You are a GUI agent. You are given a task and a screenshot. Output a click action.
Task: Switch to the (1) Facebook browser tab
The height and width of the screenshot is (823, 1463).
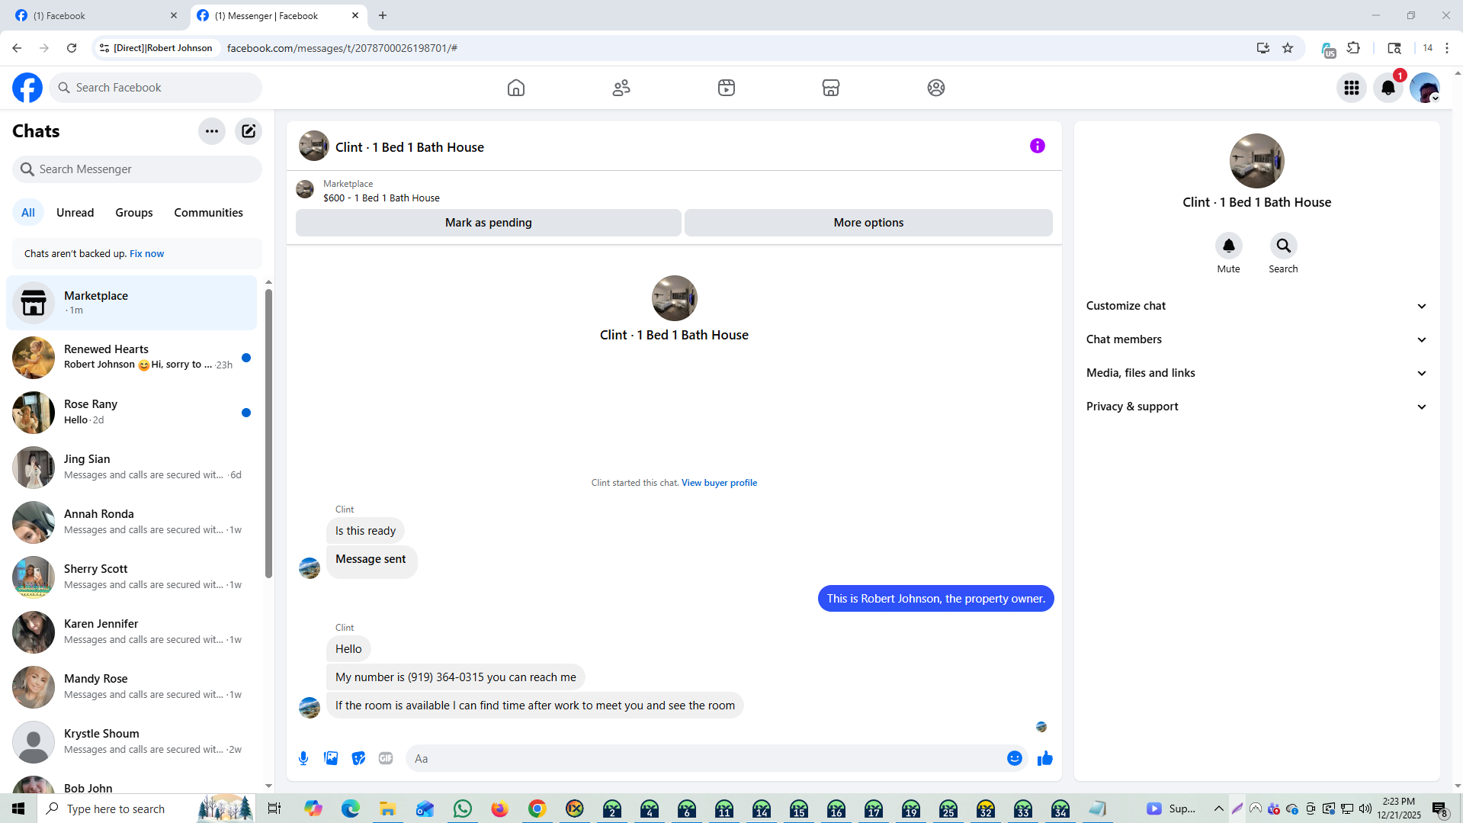pos(95,15)
